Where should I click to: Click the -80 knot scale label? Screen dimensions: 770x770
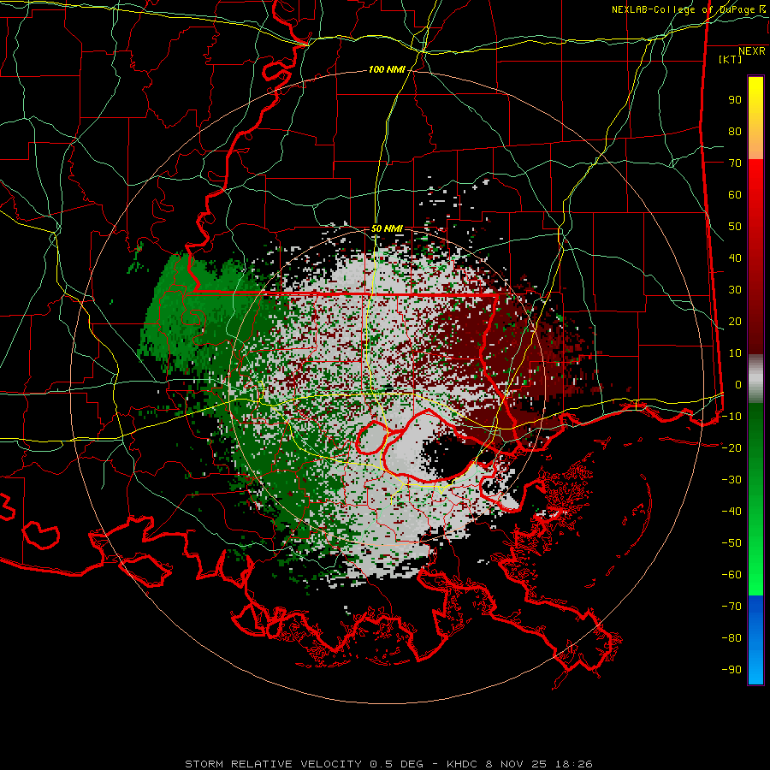tap(731, 638)
